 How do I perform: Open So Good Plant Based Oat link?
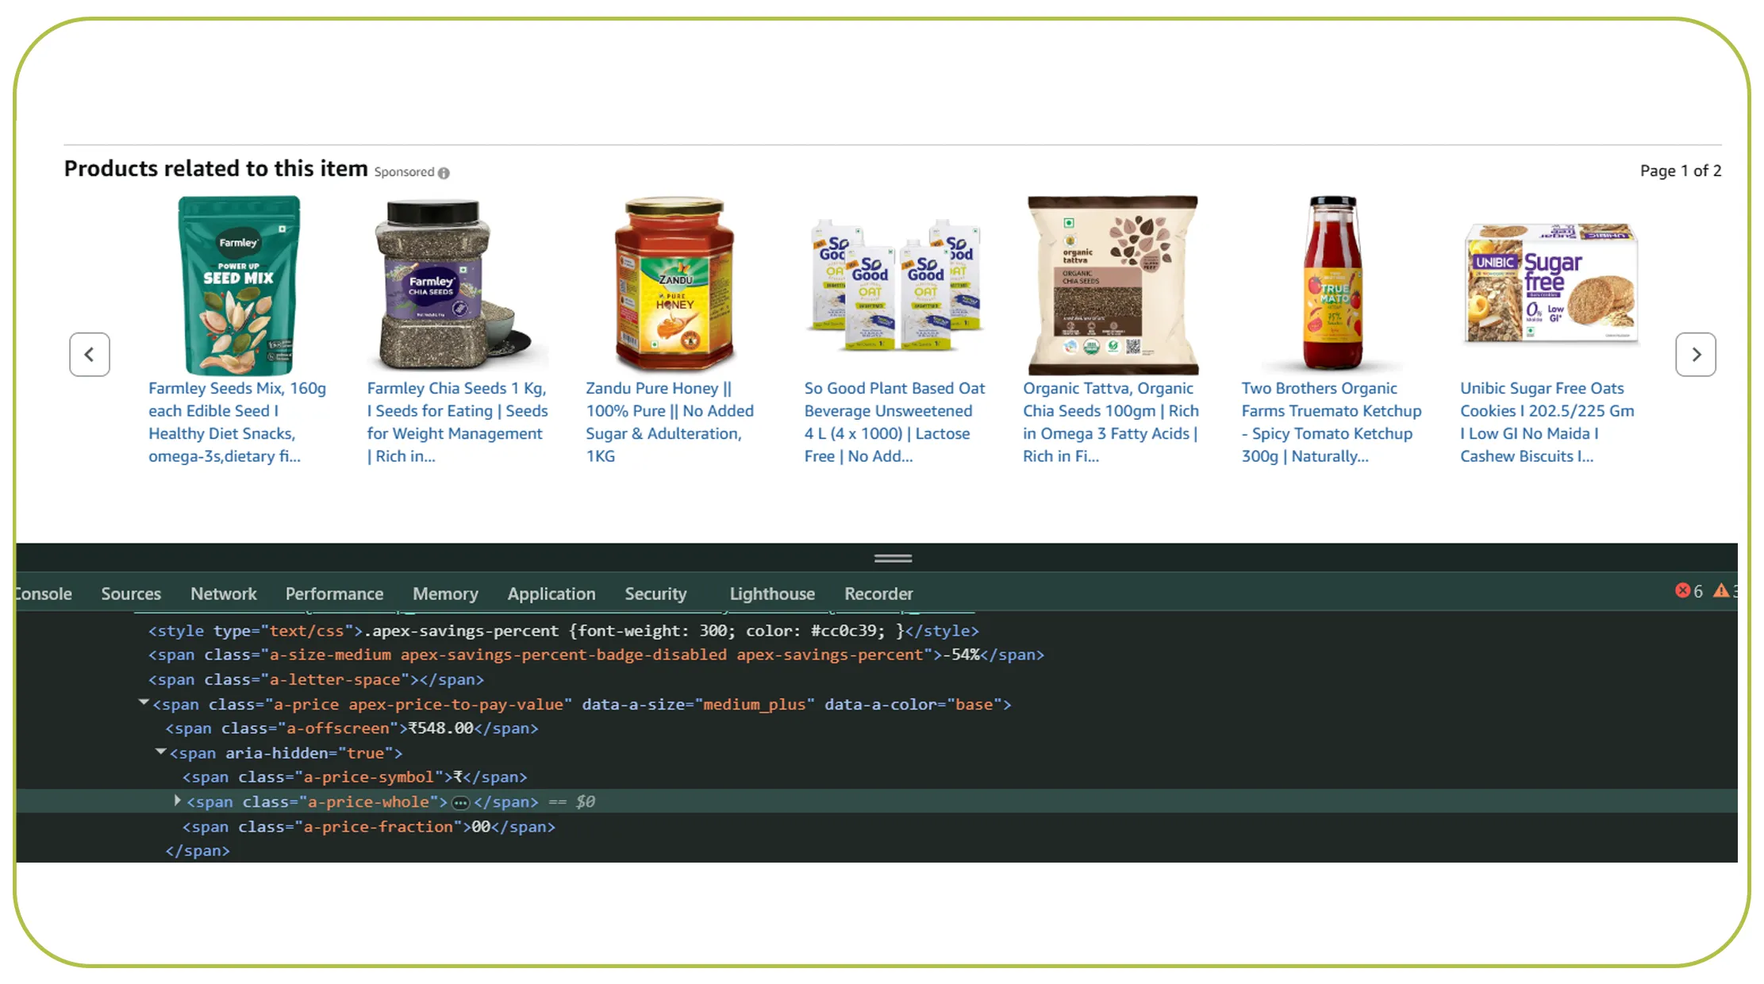[894, 422]
